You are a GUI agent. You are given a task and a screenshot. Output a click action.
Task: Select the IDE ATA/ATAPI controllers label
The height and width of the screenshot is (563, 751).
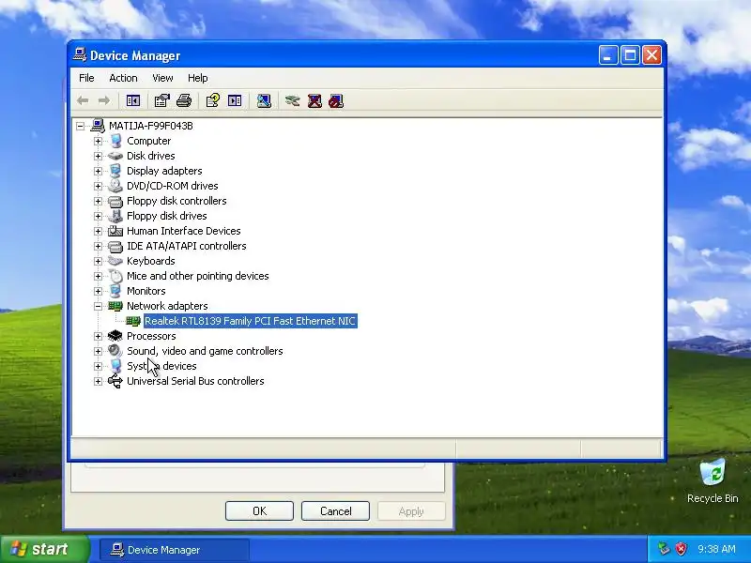click(x=186, y=246)
